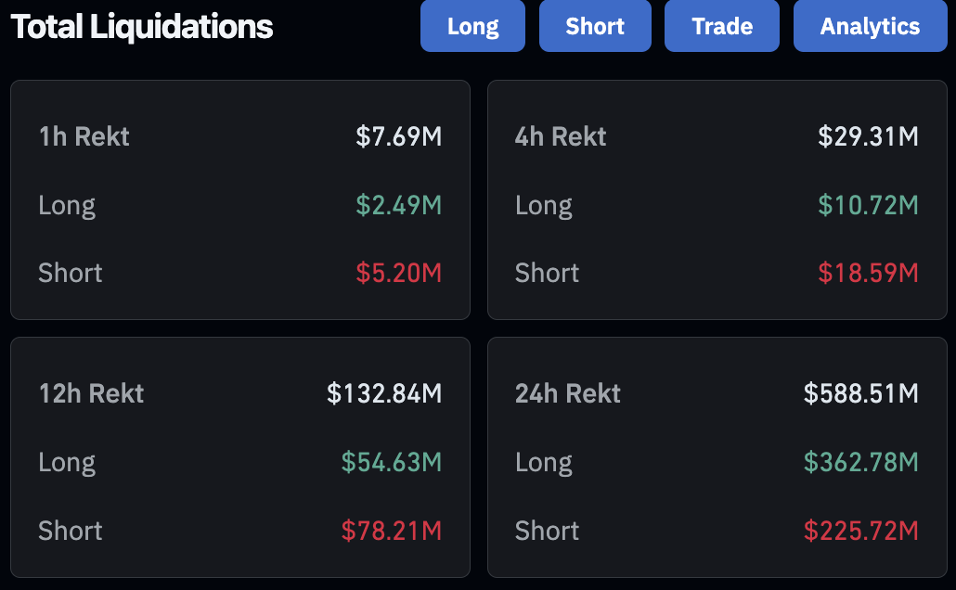Click the Long label in 24h card

(544, 462)
